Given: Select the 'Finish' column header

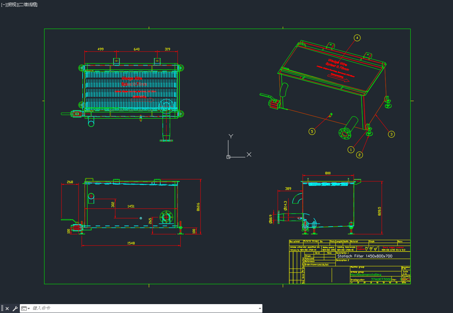Looking at the screenshot, I should coord(372,242).
